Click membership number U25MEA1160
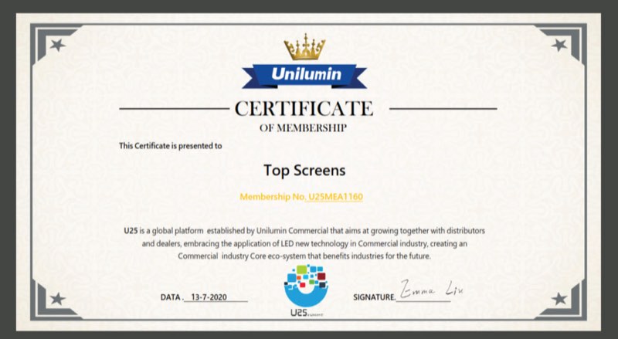Screen dimensions: 618x339 335,196
